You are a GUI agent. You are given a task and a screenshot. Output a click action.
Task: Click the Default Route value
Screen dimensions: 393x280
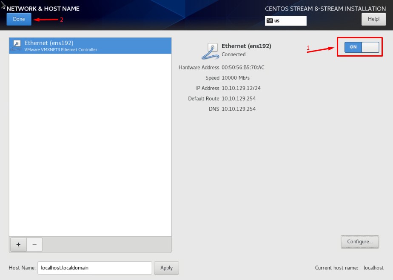point(239,99)
